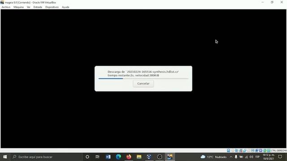This screenshot has height=161, width=287.
Task: Open the Windows notification center
Action: click(x=280, y=157)
